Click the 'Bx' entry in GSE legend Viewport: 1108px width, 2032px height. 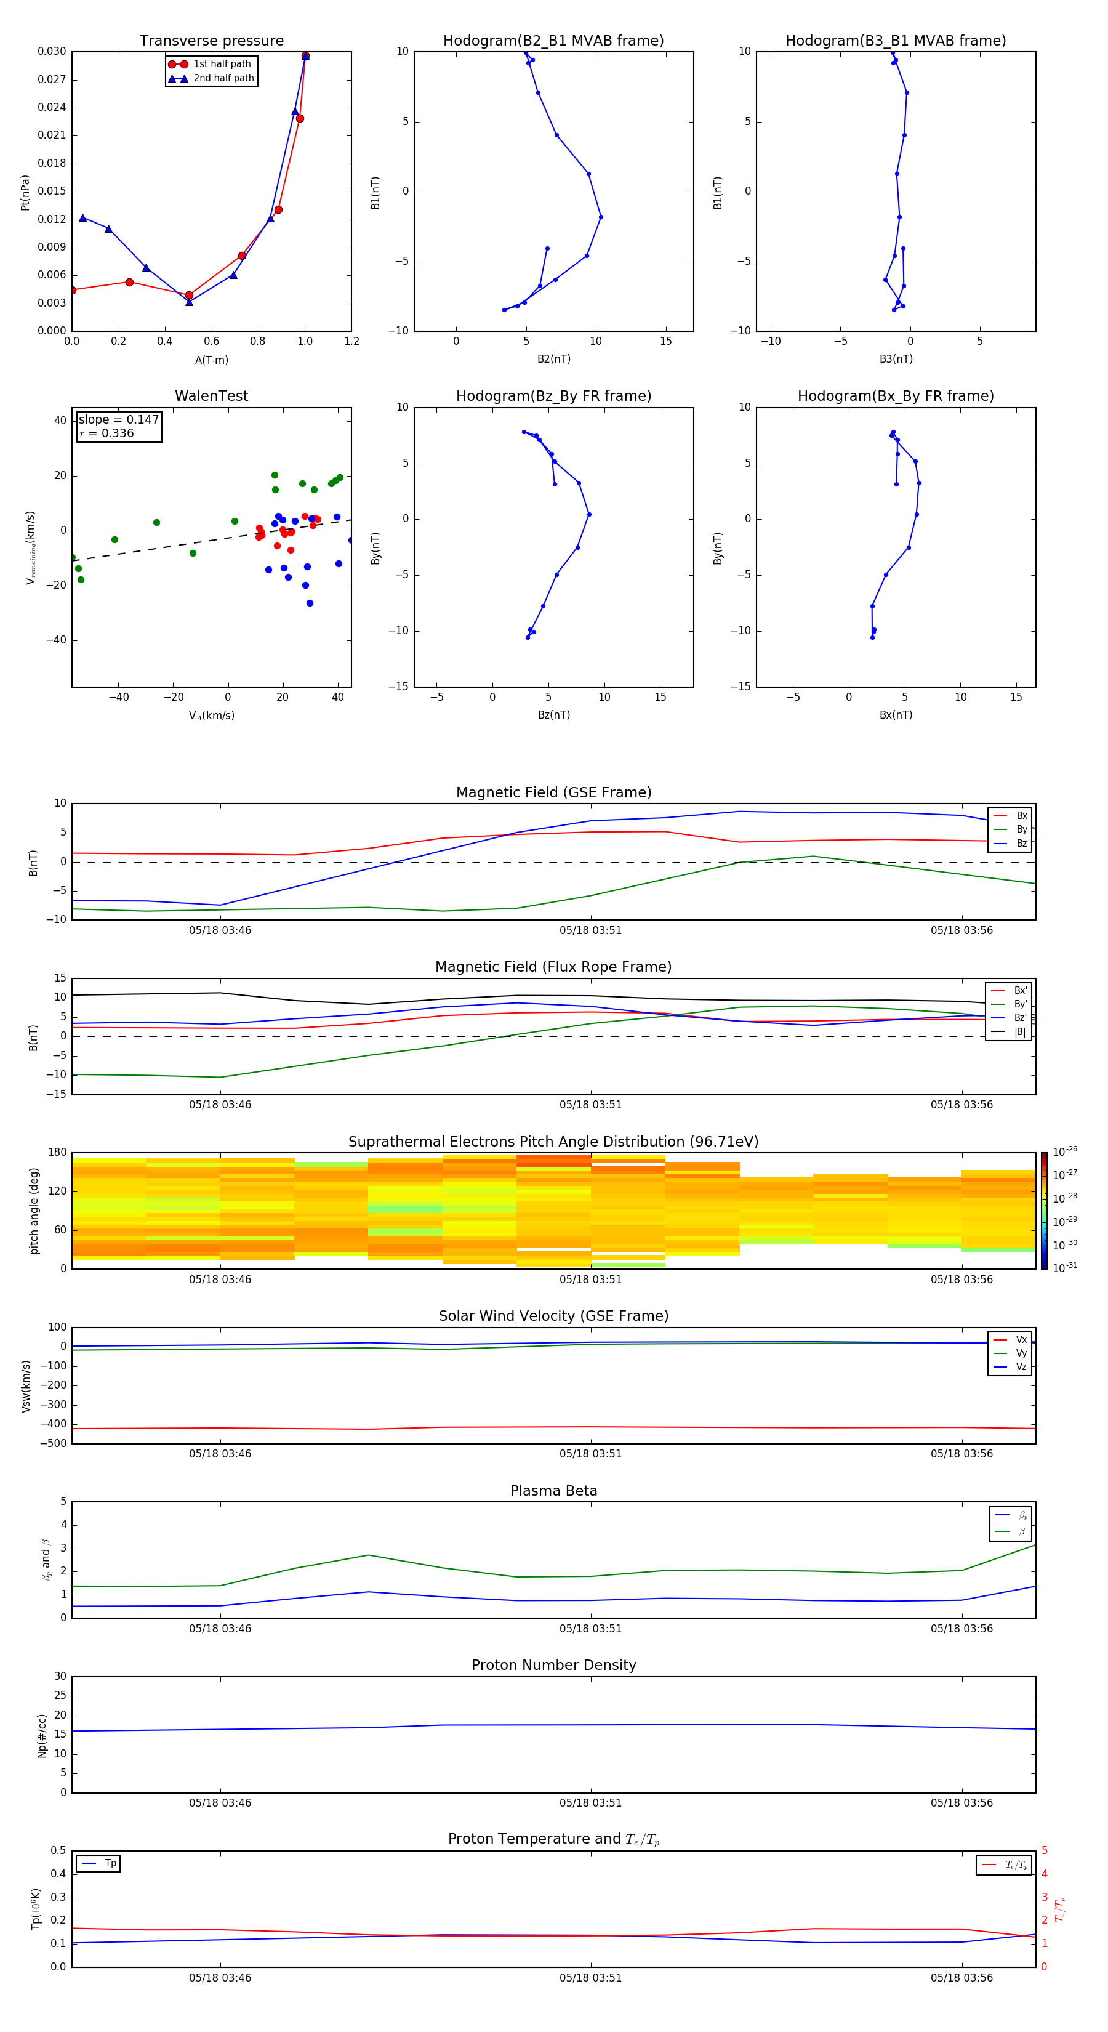pos(1010,816)
